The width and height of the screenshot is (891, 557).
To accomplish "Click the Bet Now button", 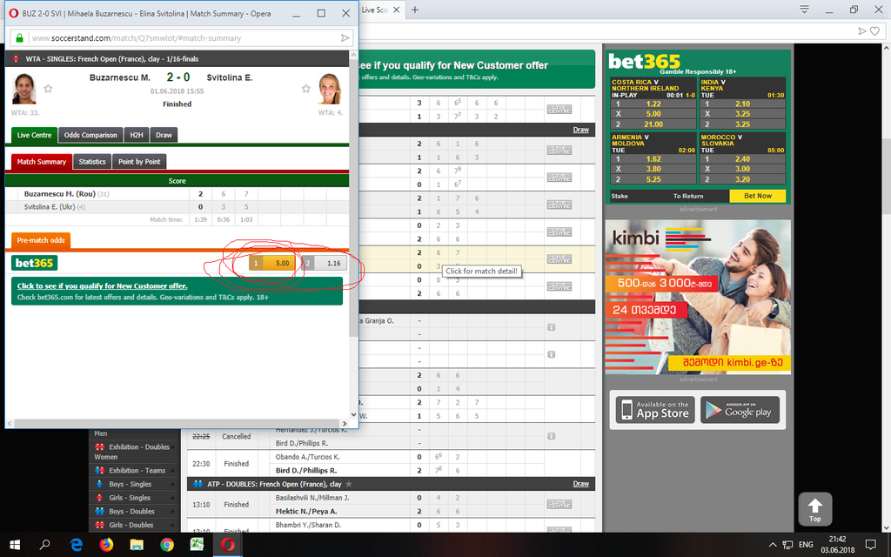I will click(758, 196).
